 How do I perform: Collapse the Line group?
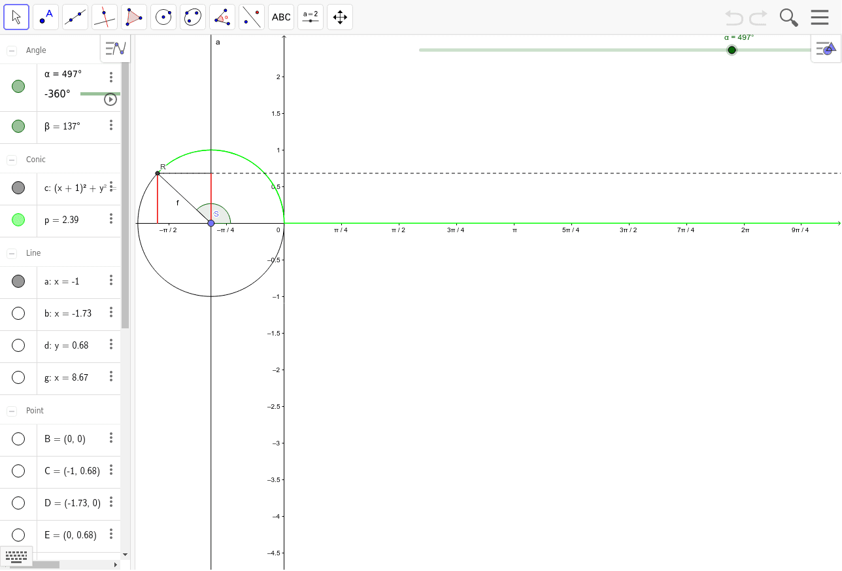click(12, 253)
